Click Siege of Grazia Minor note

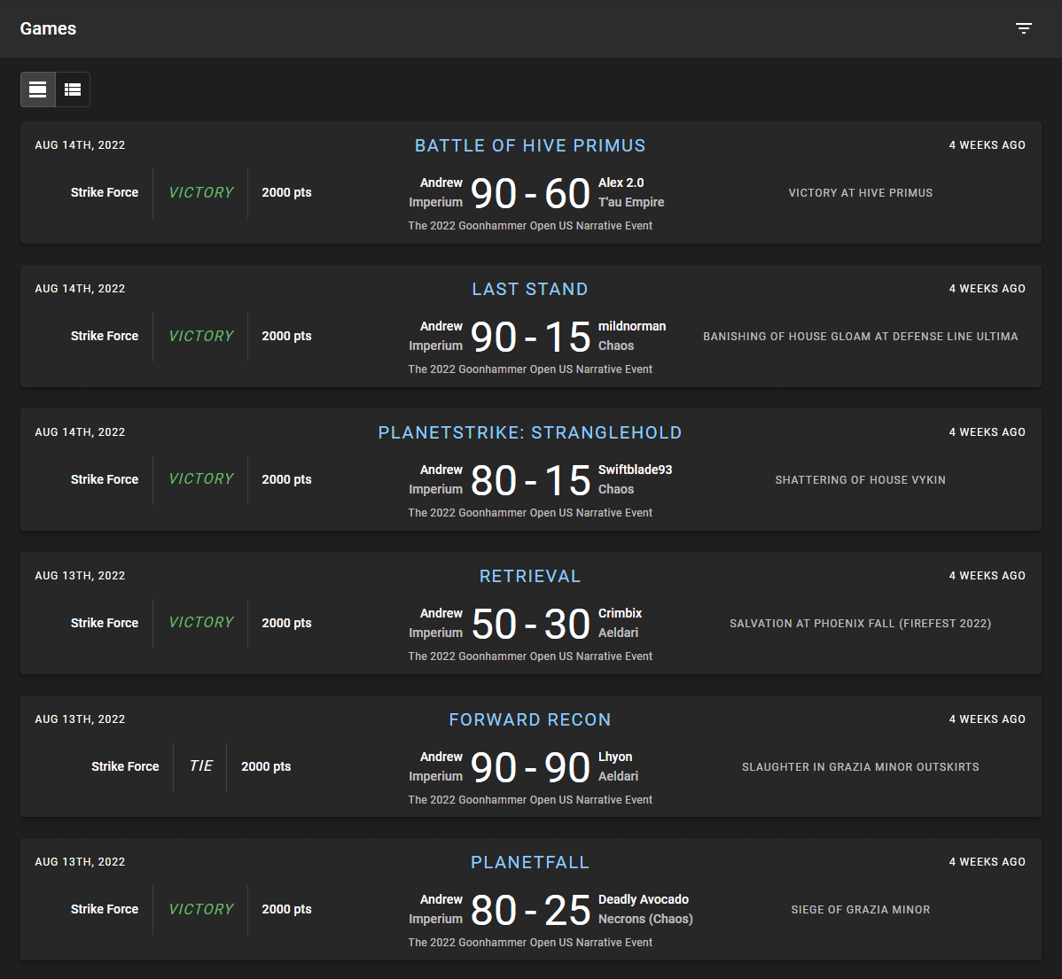pos(860,910)
